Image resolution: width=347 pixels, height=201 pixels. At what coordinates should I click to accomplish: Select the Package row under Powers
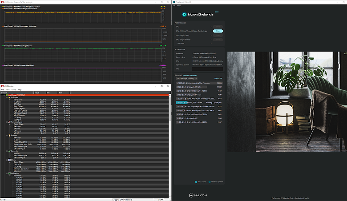85,137
